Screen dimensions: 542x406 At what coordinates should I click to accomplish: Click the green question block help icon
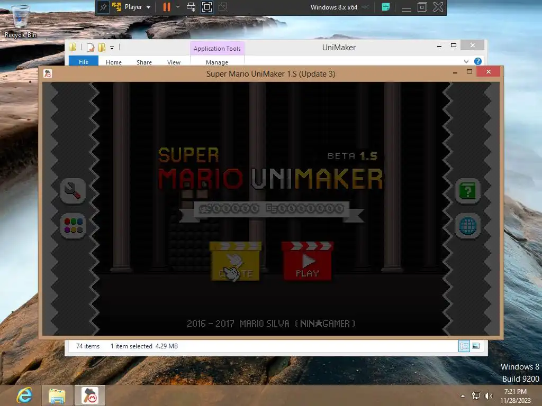(467, 190)
